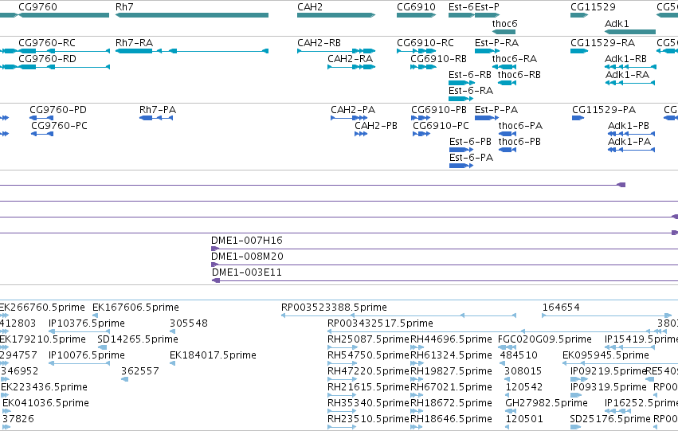Click the Est-6-RA transcript

click(x=461, y=99)
